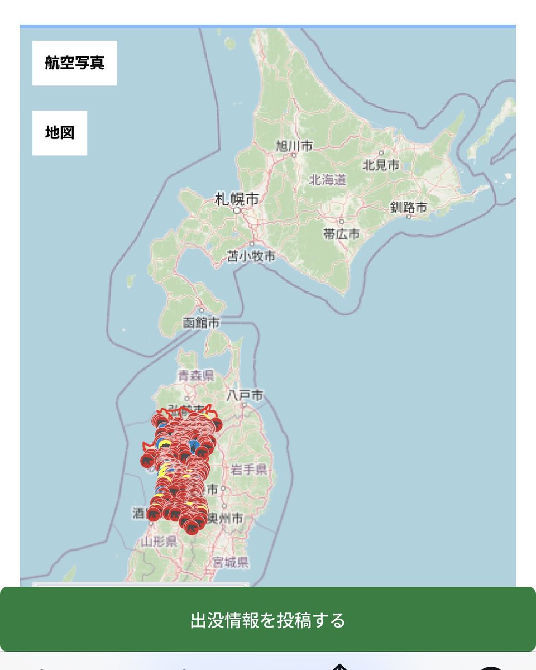Screen dimensions: 536x670
Task: Click the 札幌市 map label
Action: click(x=237, y=199)
